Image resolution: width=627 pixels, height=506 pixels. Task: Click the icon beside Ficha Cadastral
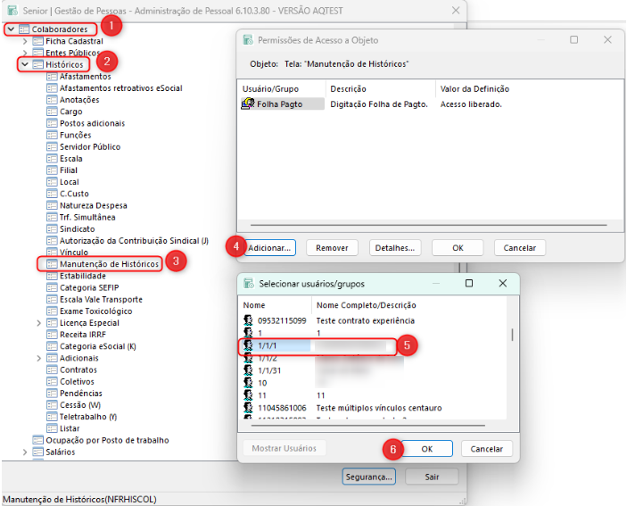(x=37, y=41)
